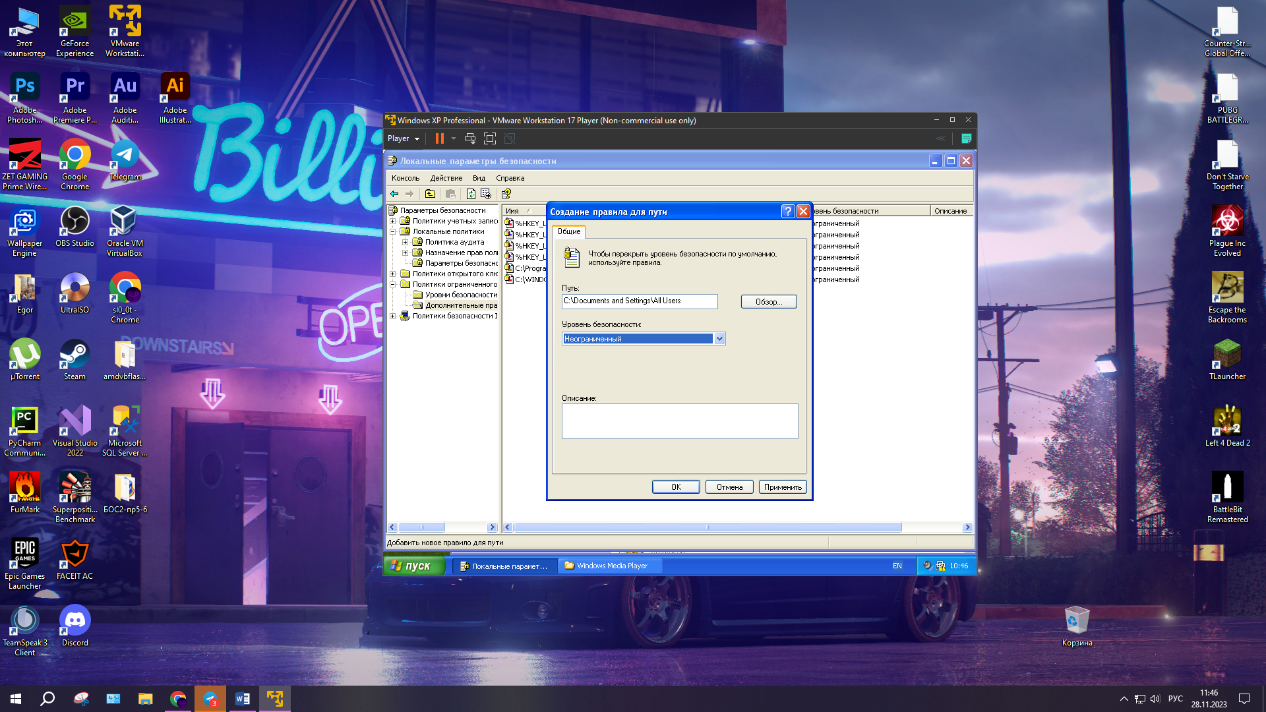Open the Справка menu

pyautogui.click(x=510, y=178)
